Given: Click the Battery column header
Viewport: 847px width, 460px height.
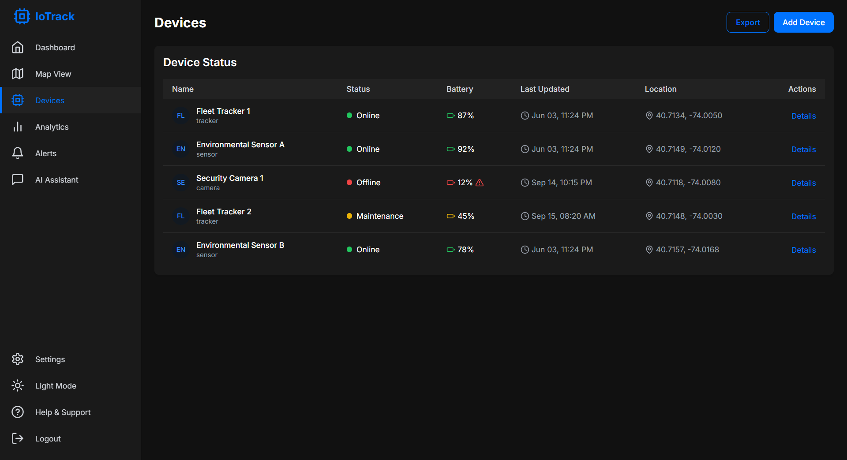Looking at the screenshot, I should (x=459, y=89).
